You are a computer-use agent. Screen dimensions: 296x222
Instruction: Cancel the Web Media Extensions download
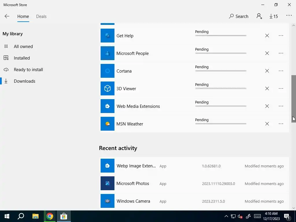tap(267, 106)
